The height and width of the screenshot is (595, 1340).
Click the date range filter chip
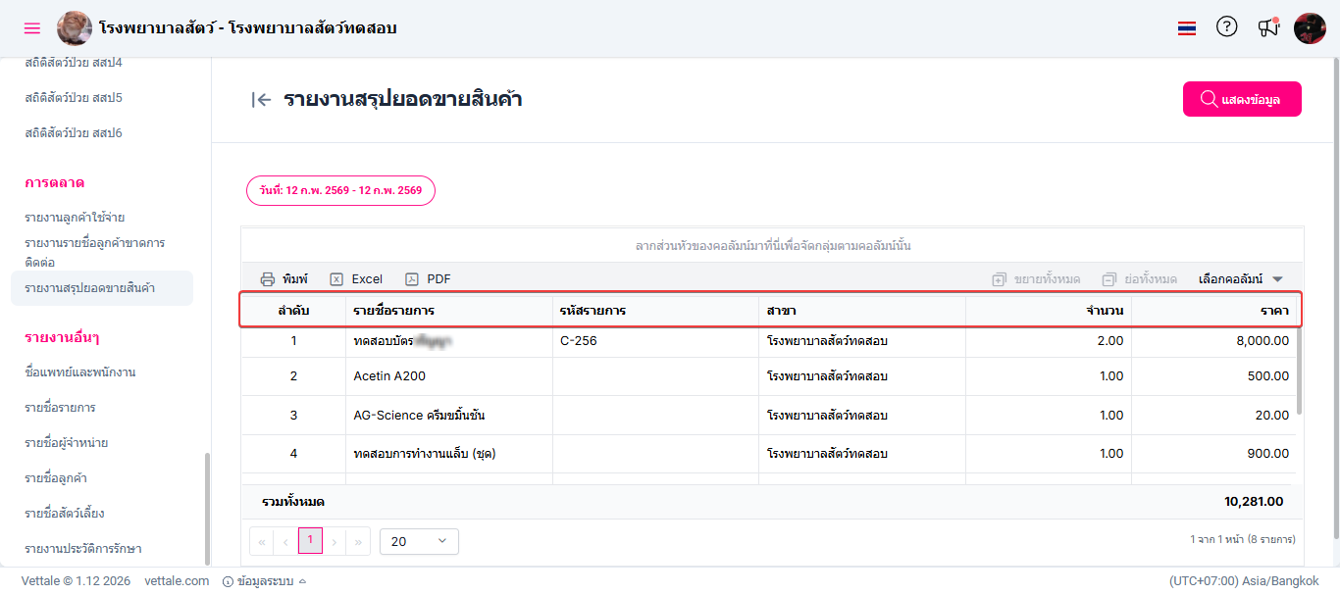point(340,190)
